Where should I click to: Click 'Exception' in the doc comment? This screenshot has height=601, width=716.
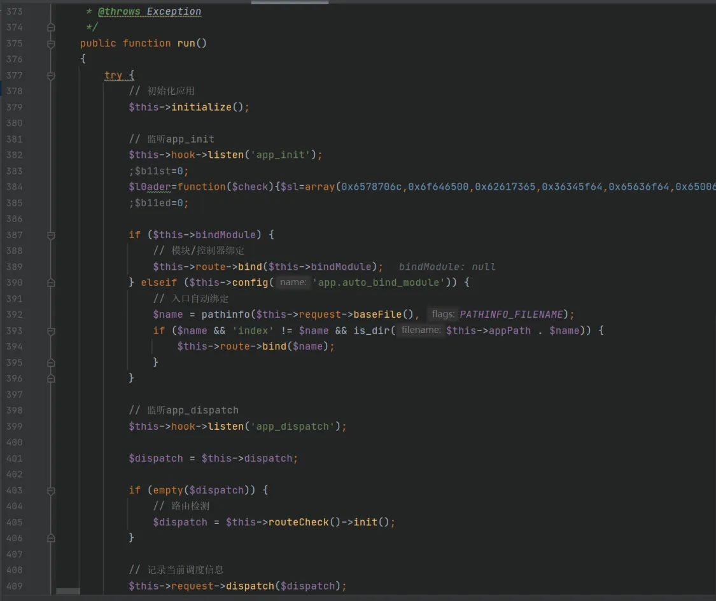pyautogui.click(x=174, y=11)
